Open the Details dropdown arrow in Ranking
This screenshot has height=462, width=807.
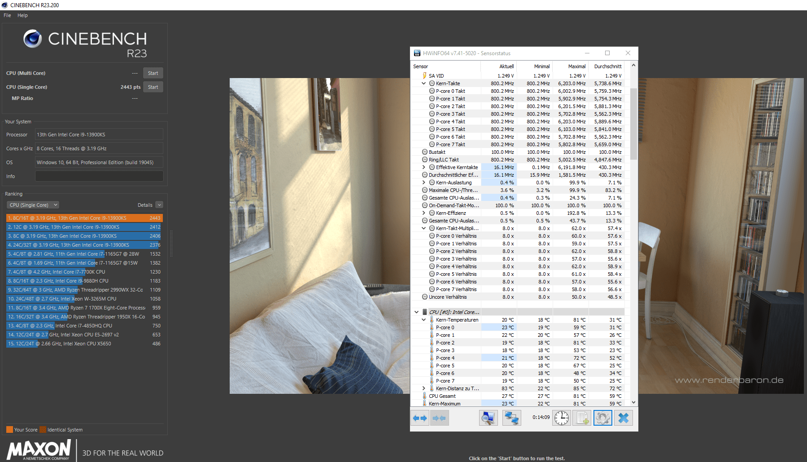coord(159,205)
